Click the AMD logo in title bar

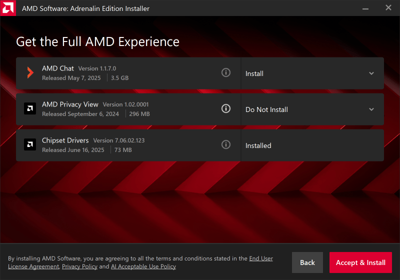[8, 8]
